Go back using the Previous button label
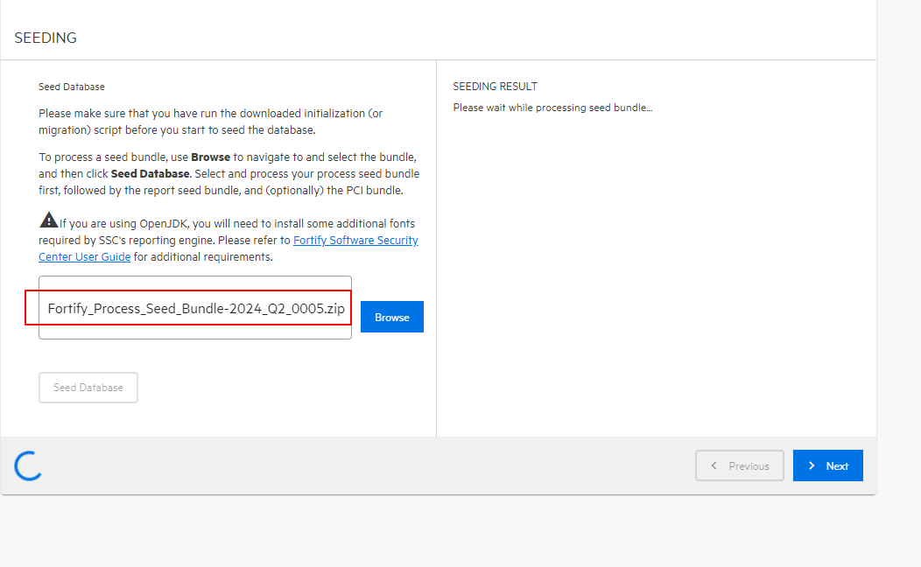 [x=749, y=466]
